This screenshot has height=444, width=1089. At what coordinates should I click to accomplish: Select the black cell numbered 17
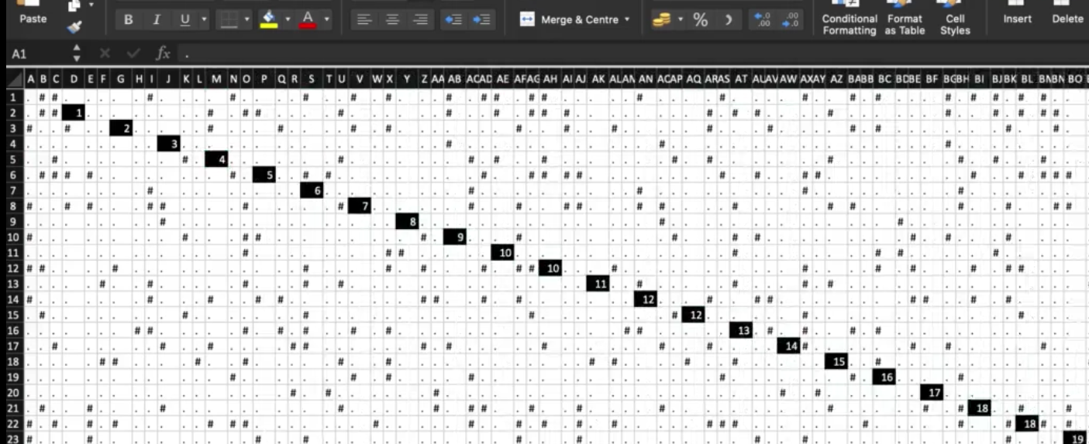point(932,392)
